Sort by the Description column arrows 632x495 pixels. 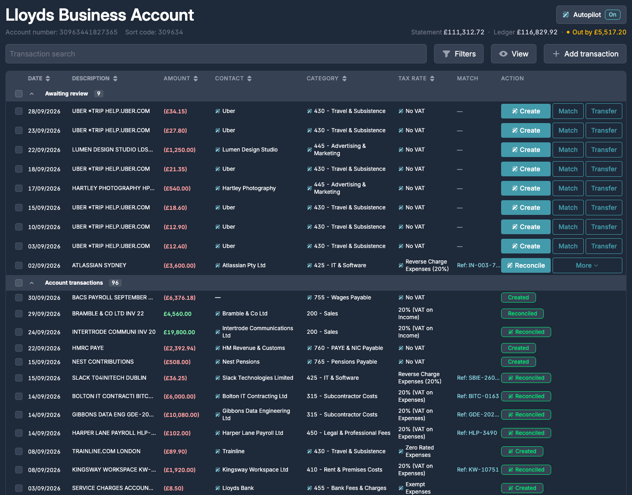coord(115,79)
